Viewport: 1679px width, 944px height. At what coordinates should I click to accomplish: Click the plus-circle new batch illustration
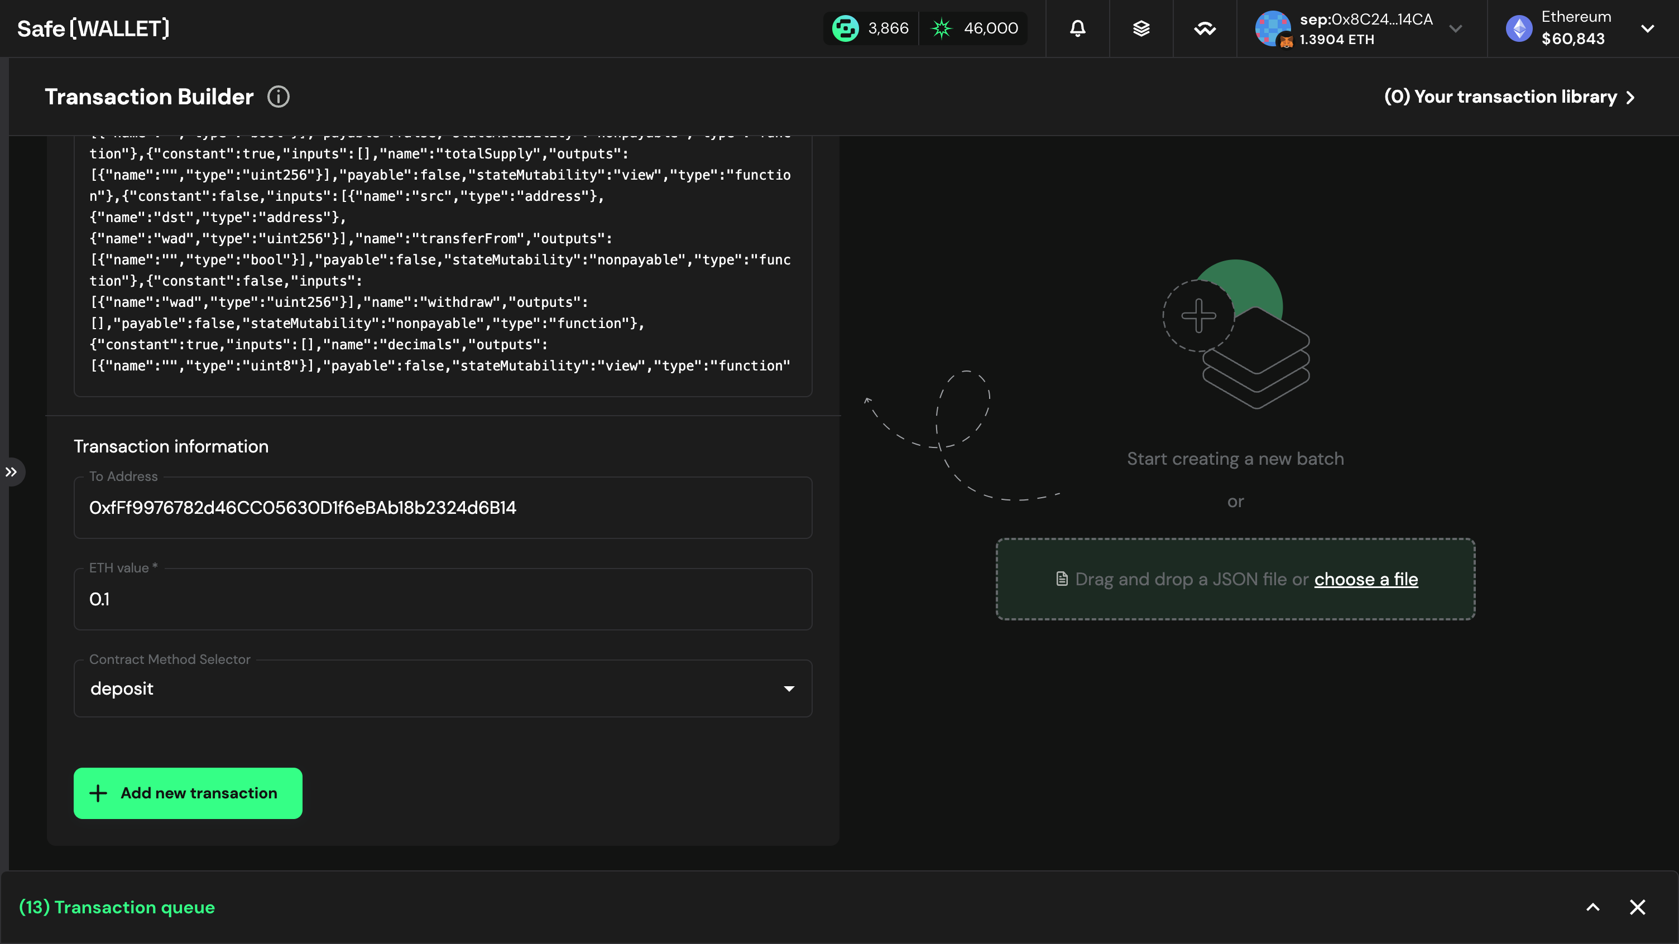pos(1198,315)
